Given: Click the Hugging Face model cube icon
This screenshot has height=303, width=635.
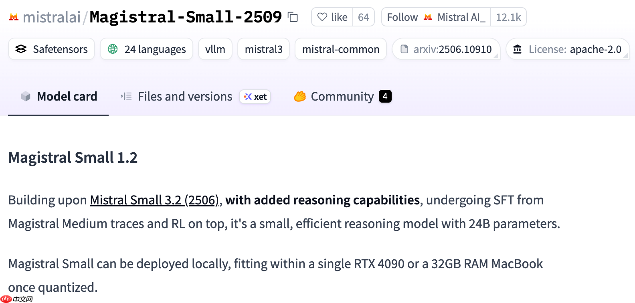Looking at the screenshot, I should pos(26,96).
